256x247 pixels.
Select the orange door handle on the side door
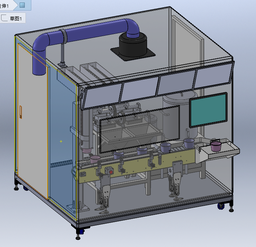click(21, 112)
